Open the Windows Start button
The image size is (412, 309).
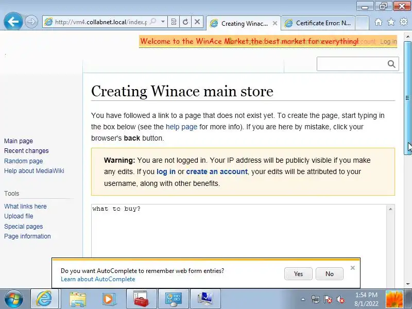(x=13, y=299)
